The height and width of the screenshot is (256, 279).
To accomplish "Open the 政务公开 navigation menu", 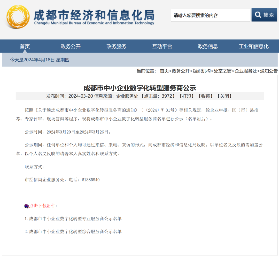I will (71, 46).
